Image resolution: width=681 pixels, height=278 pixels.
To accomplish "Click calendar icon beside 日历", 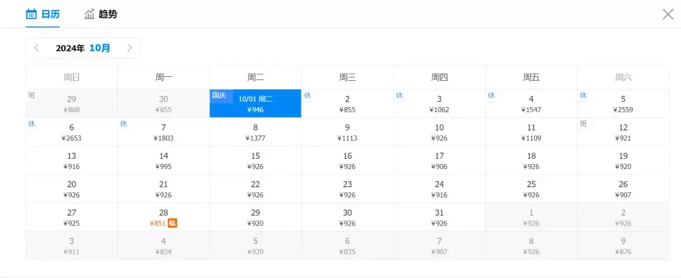I will tap(32, 14).
